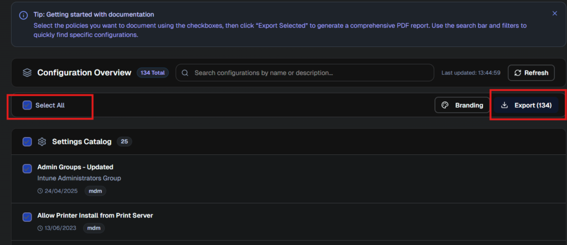Click the gear icon next to Settings Catalog
567x245 pixels.
[42, 142]
